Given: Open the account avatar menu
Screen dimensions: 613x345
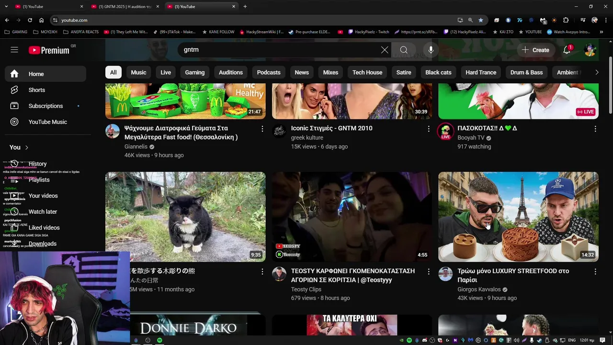Looking at the screenshot, I should (x=590, y=50).
